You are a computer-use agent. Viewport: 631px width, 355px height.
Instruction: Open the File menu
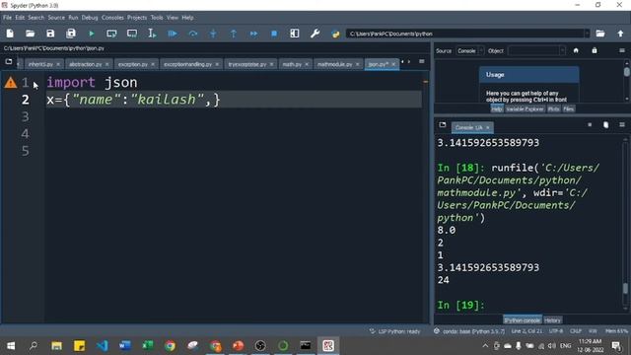(7, 18)
